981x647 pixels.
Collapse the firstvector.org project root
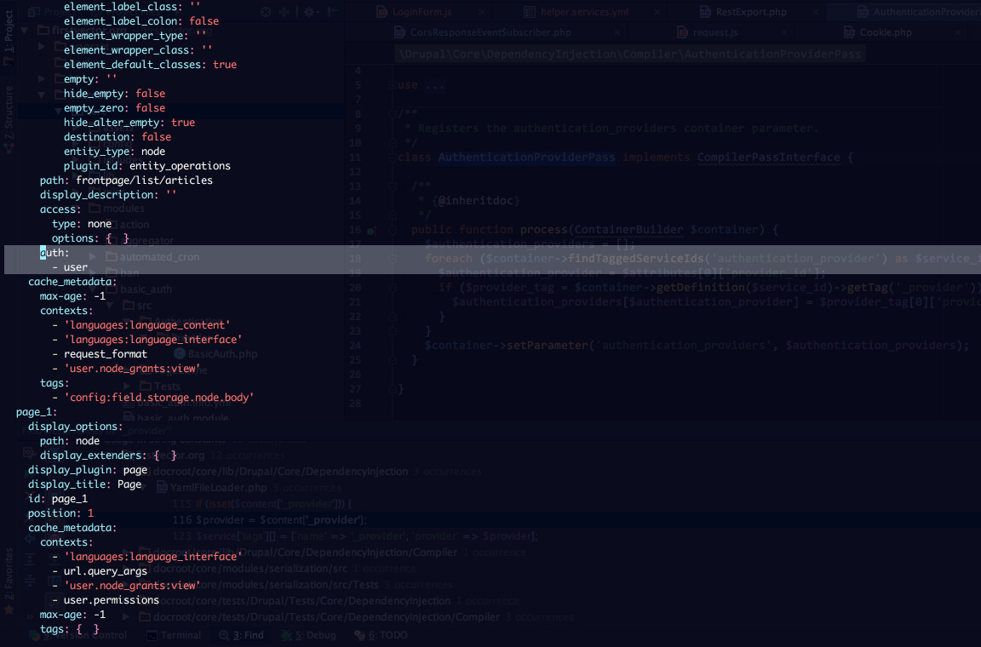point(25,30)
